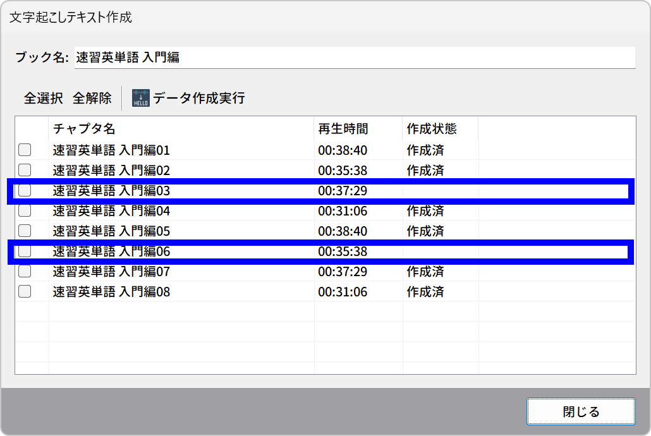651x436 pixels.
Task: Click 作成済 status of 入門編08
Action: 425,292
